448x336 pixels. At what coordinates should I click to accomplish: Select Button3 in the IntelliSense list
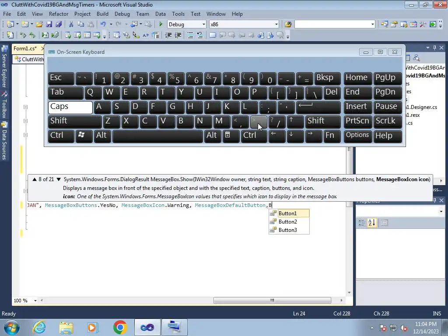289,230
